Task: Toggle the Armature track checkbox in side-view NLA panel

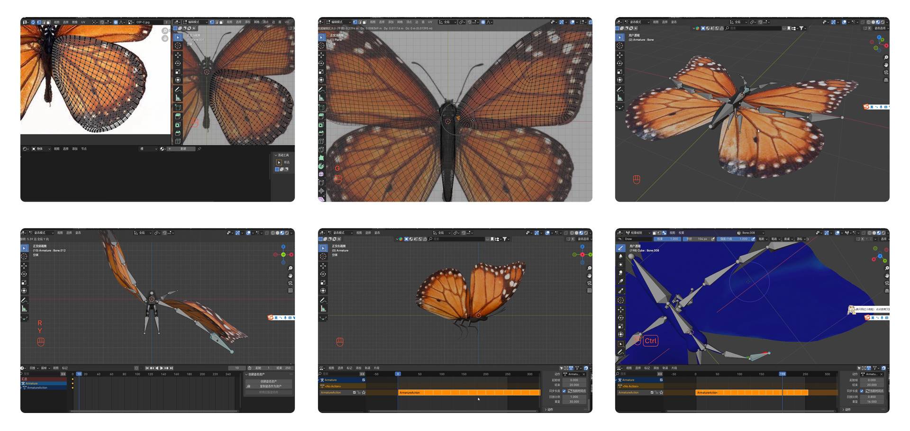Action: [364, 380]
